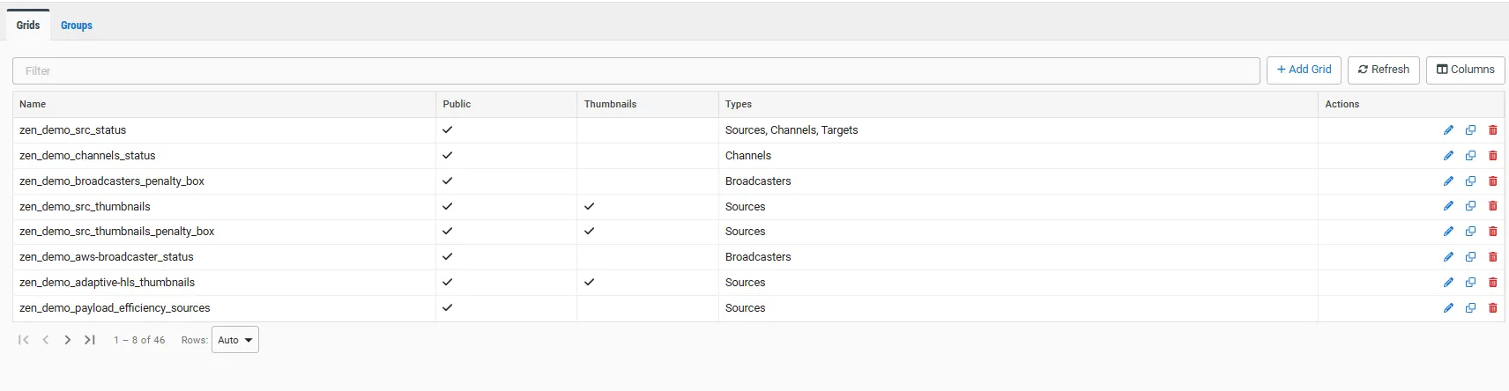
Task: Sort by the Types column header
Action: [1018, 104]
